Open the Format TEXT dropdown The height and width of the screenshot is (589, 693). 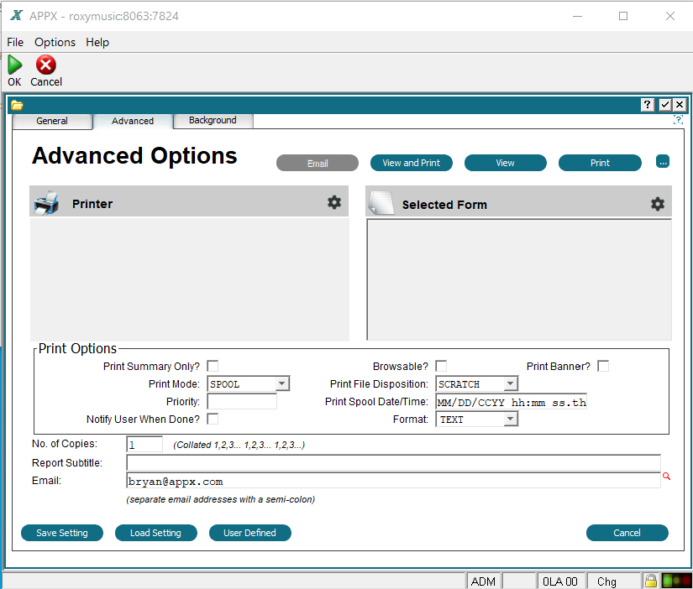click(511, 419)
